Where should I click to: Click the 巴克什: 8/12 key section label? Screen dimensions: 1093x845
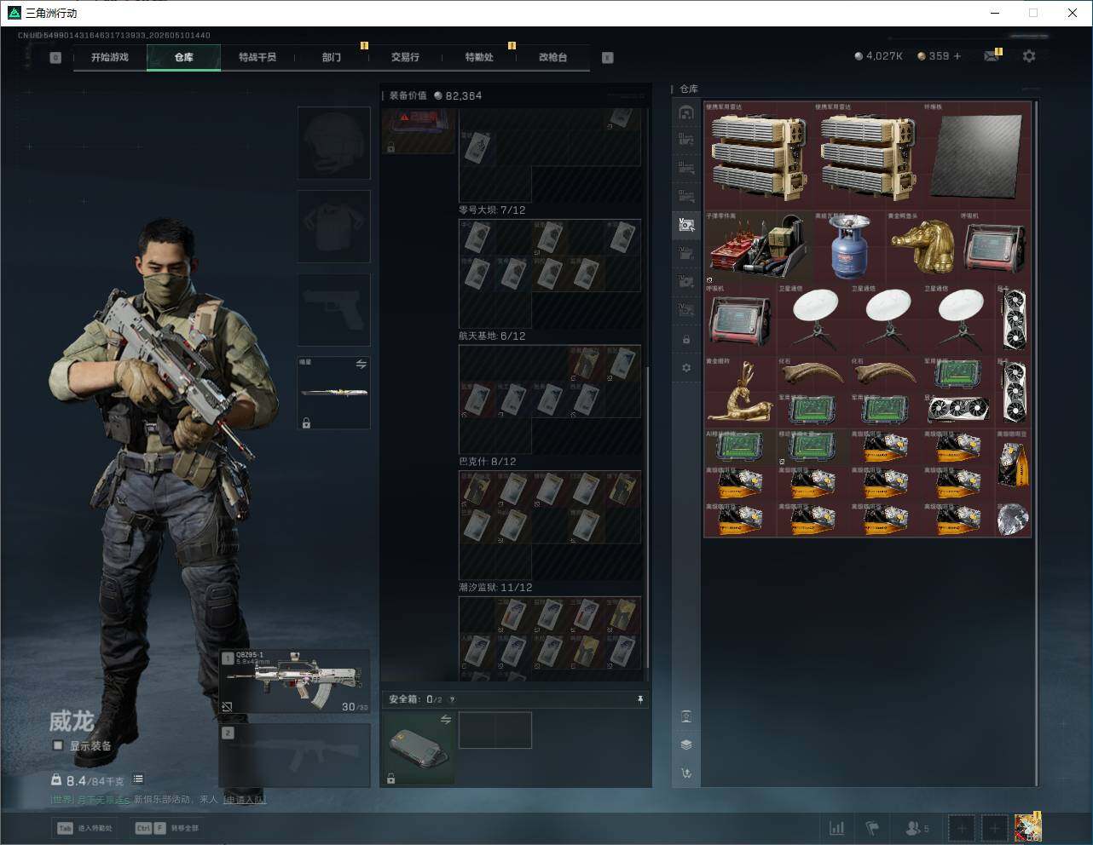(488, 462)
